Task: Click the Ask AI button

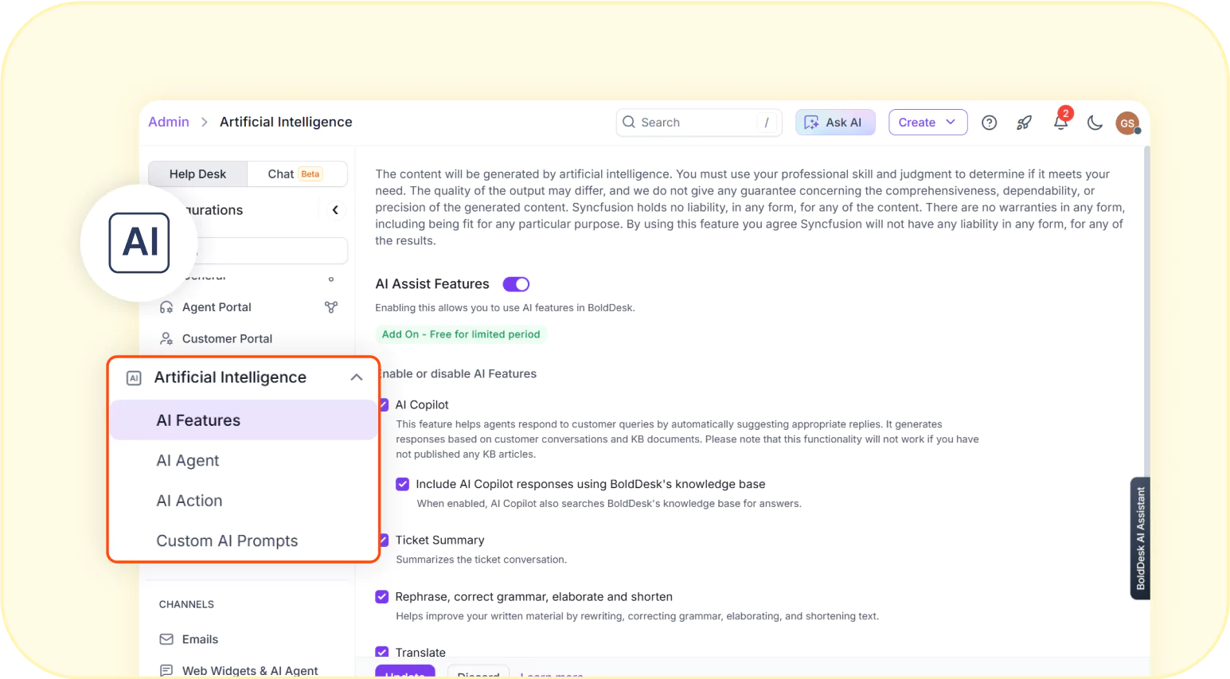Action: click(x=835, y=123)
